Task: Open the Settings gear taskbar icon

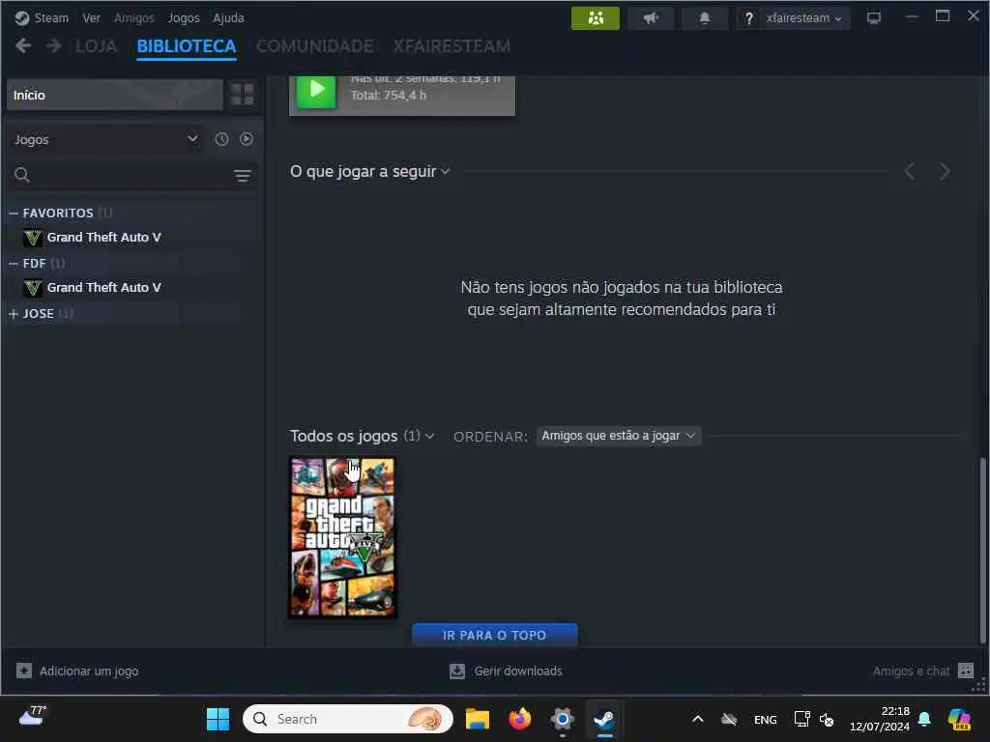Action: point(562,719)
